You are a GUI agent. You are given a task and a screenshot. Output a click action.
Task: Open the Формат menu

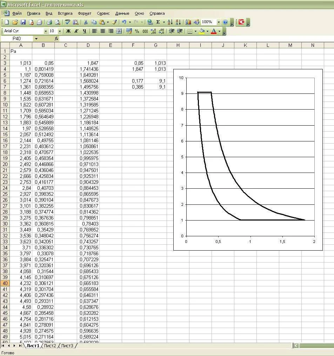[x=85, y=13]
